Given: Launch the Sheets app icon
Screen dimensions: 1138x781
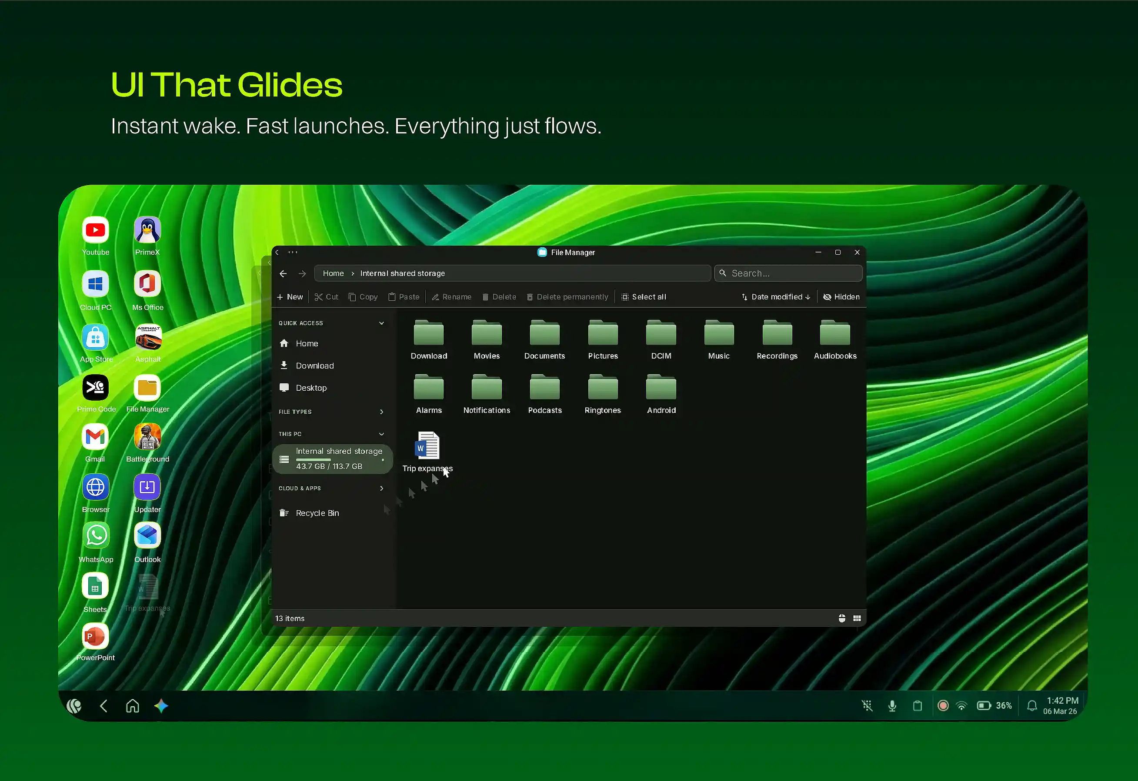Looking at the screenshot, I should (x=95, y=587).
